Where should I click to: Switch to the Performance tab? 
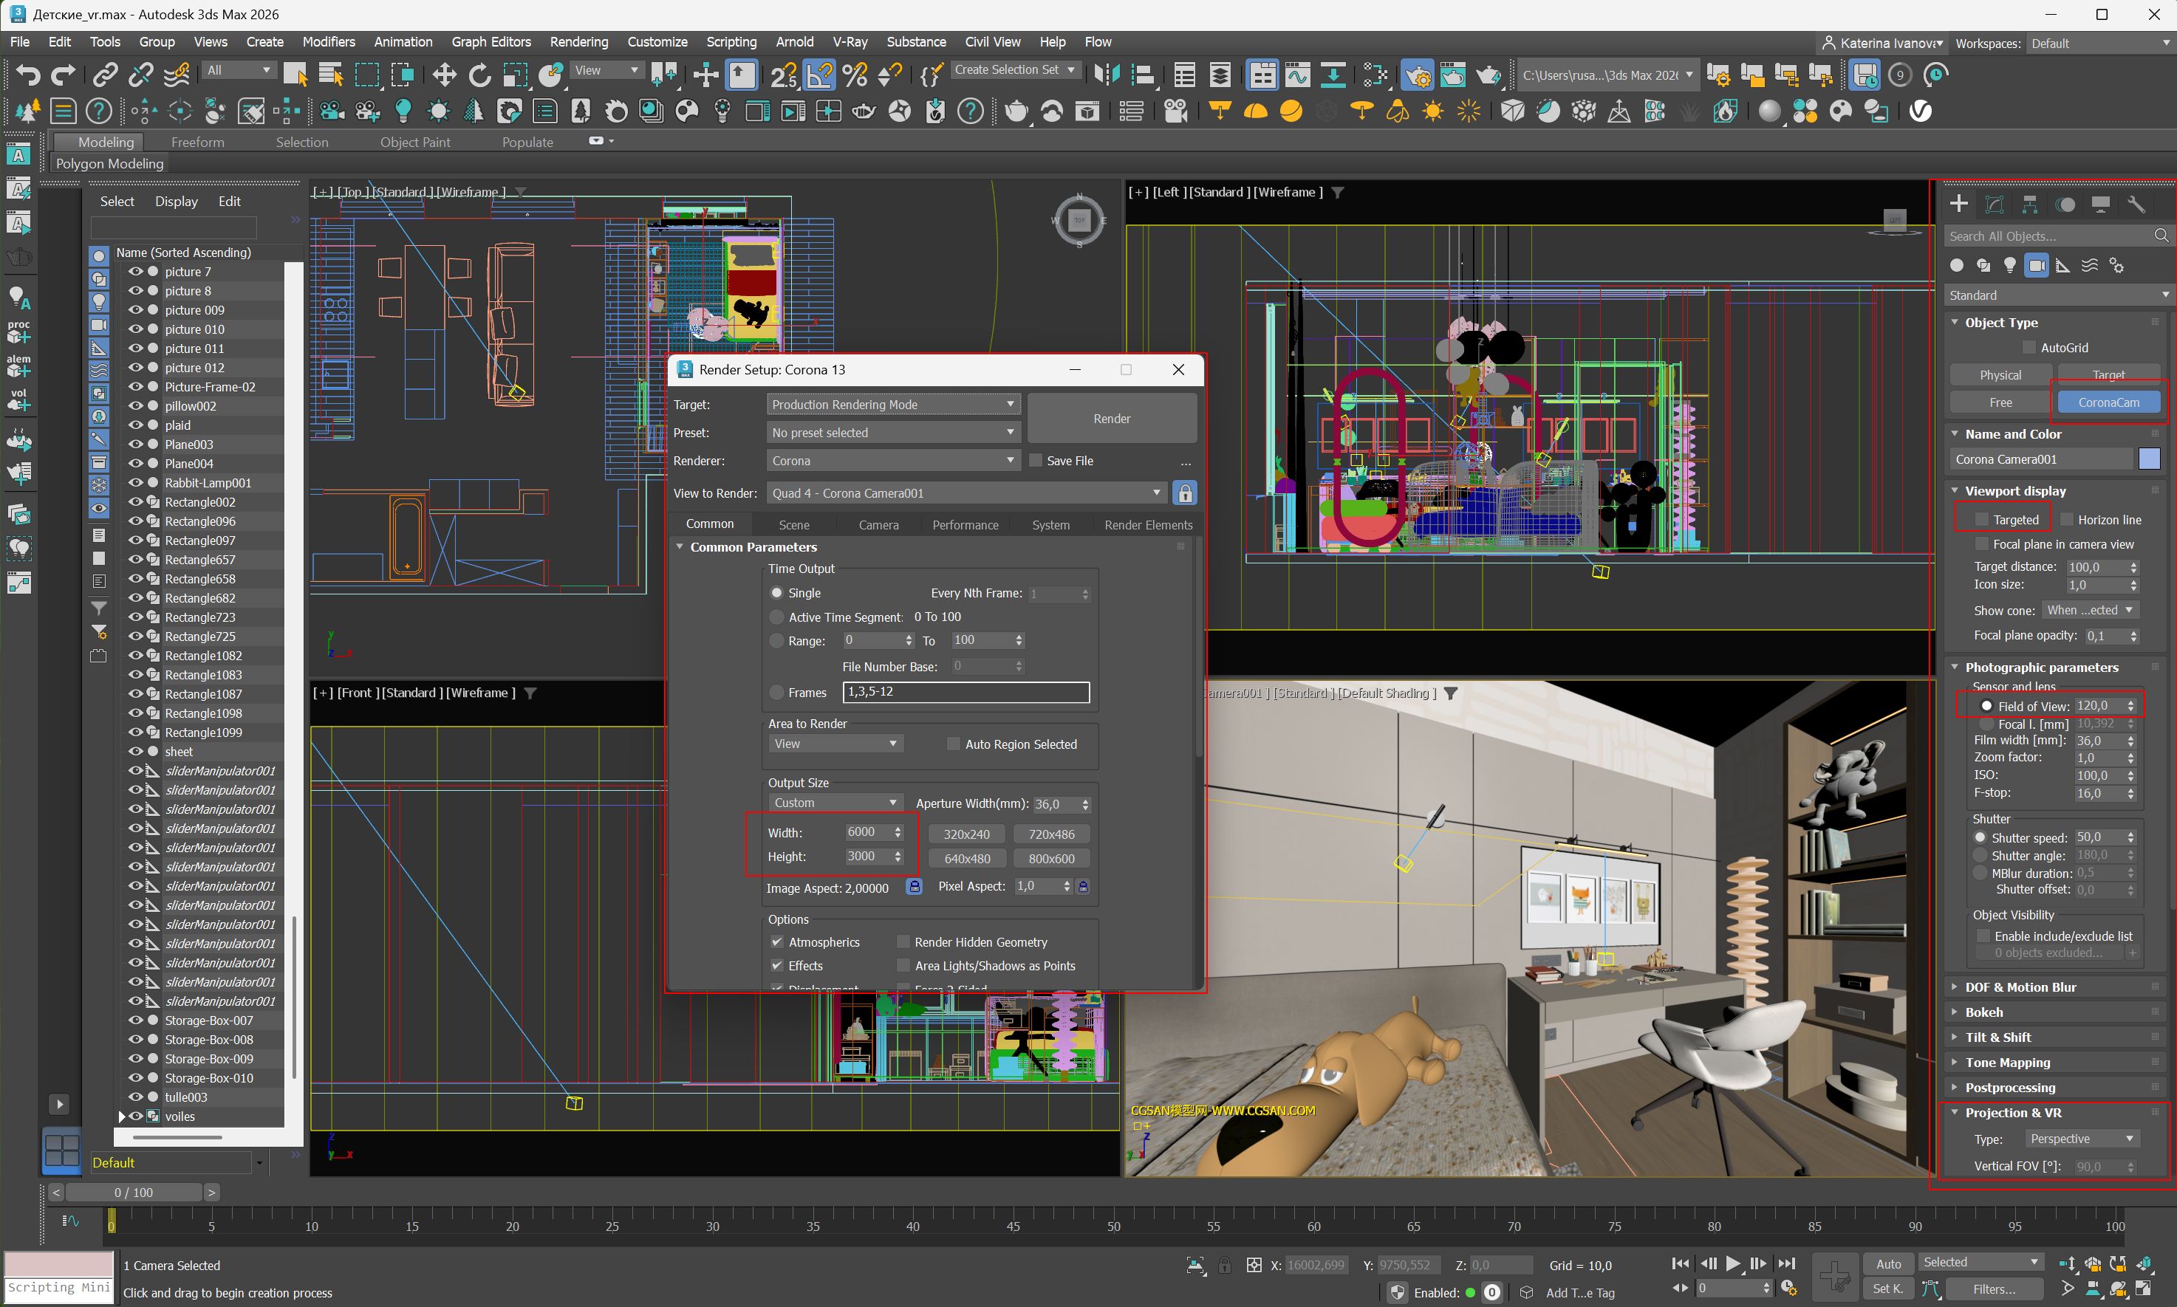tap(966, 525)
